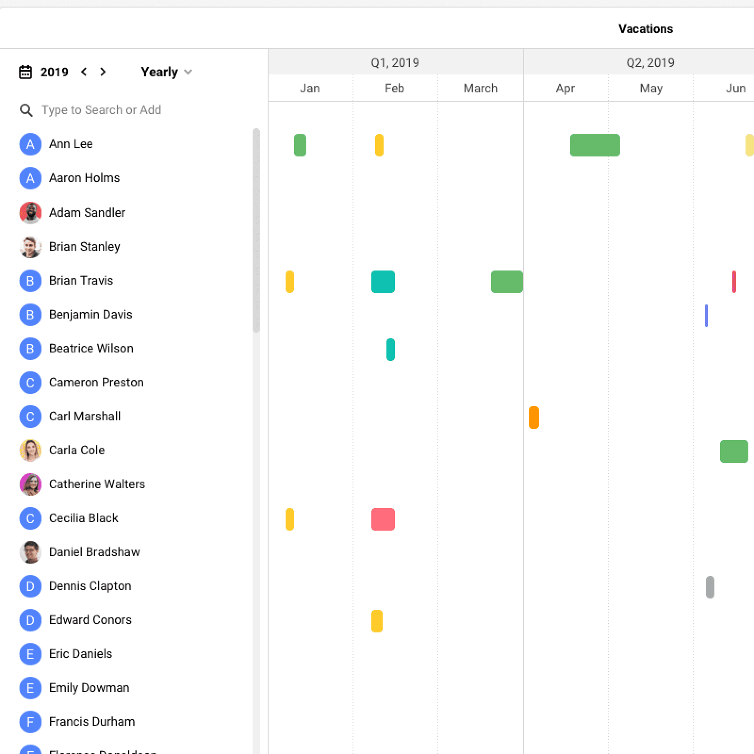Image resolution: width=754 pixels, height=754 pixels.
Task: Open Ann Lee's yellow February vacation bar
Action: point(379,145)
